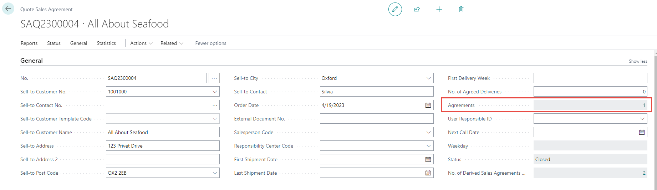Click the back arrow button
The height and width of the screenshot is (190, 657).
(x=8, y=9)
